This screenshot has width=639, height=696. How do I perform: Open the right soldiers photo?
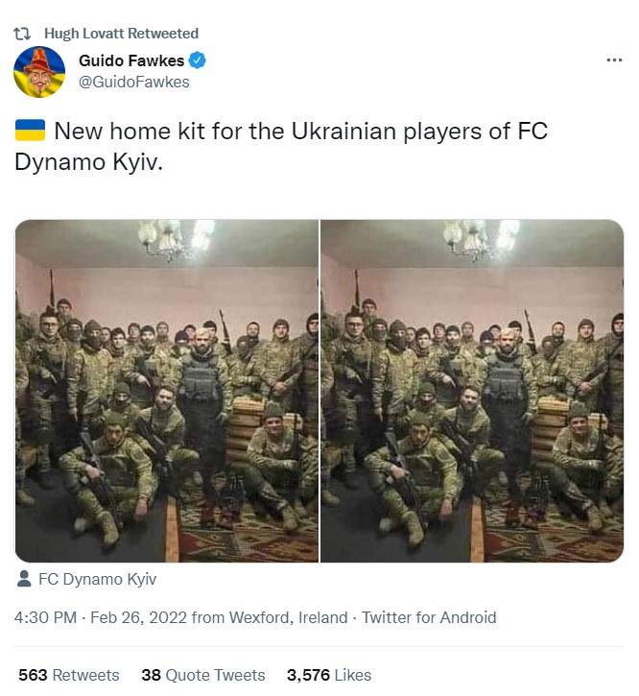472,391
